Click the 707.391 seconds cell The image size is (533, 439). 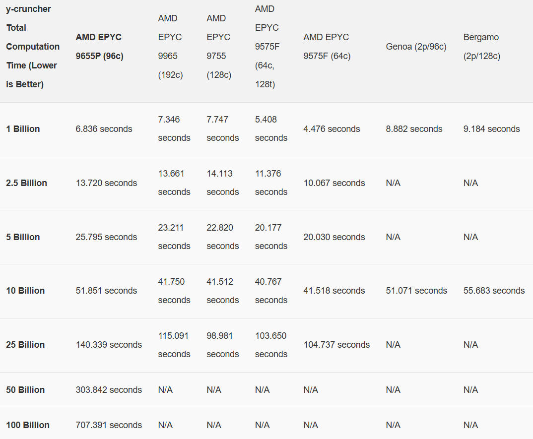pyautogui.click(x=109, y=425)
